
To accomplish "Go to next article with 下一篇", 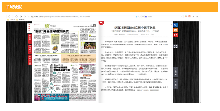I will (x=176, y=84).
